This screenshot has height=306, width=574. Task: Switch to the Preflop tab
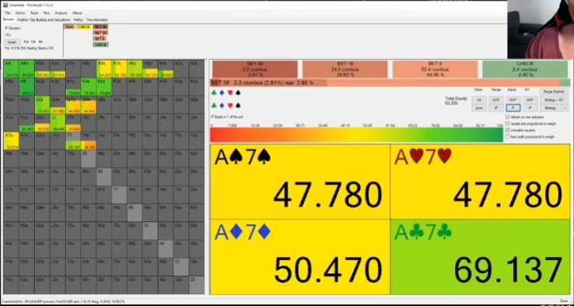[x=78, y=19]
